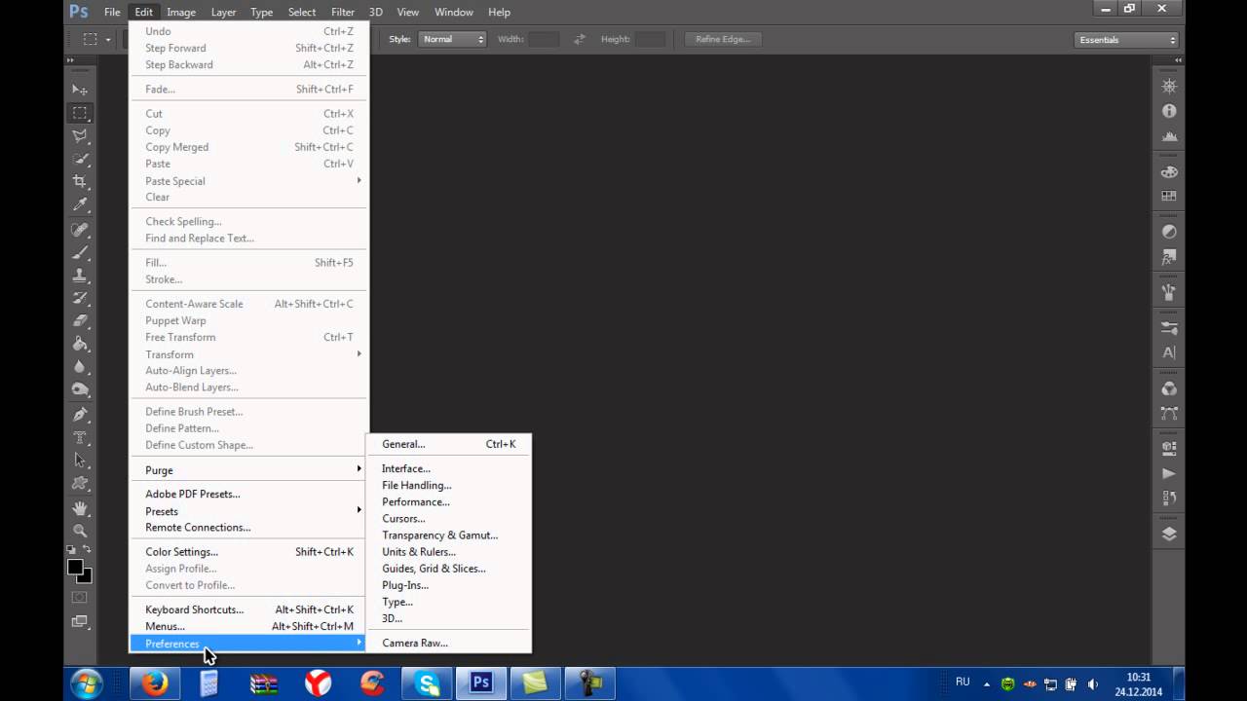Open the Window menu
1247x701 pixels.
(453, 12)
